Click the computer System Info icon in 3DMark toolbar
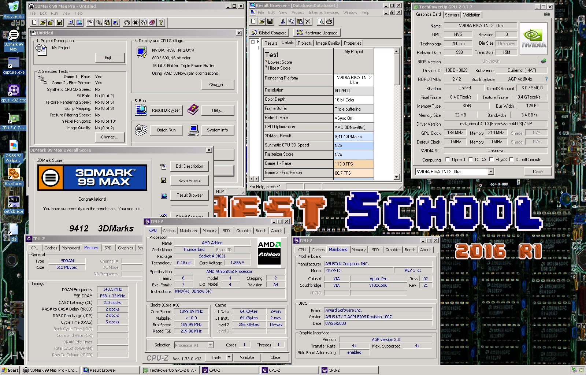The image size is (586, 375). [71, 23]
